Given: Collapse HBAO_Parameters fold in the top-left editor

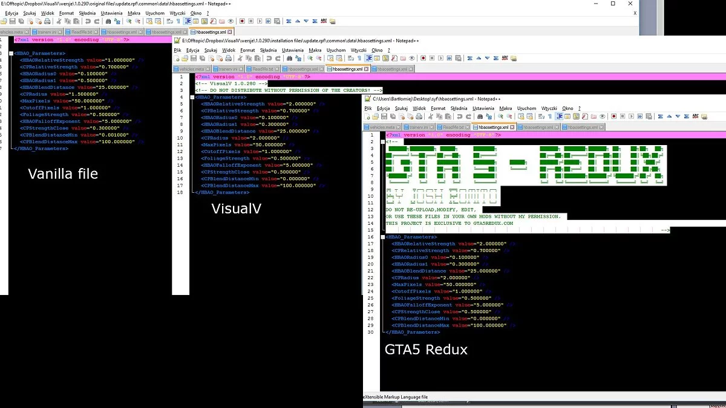Looking at the screenshot, I should [11, 54].
